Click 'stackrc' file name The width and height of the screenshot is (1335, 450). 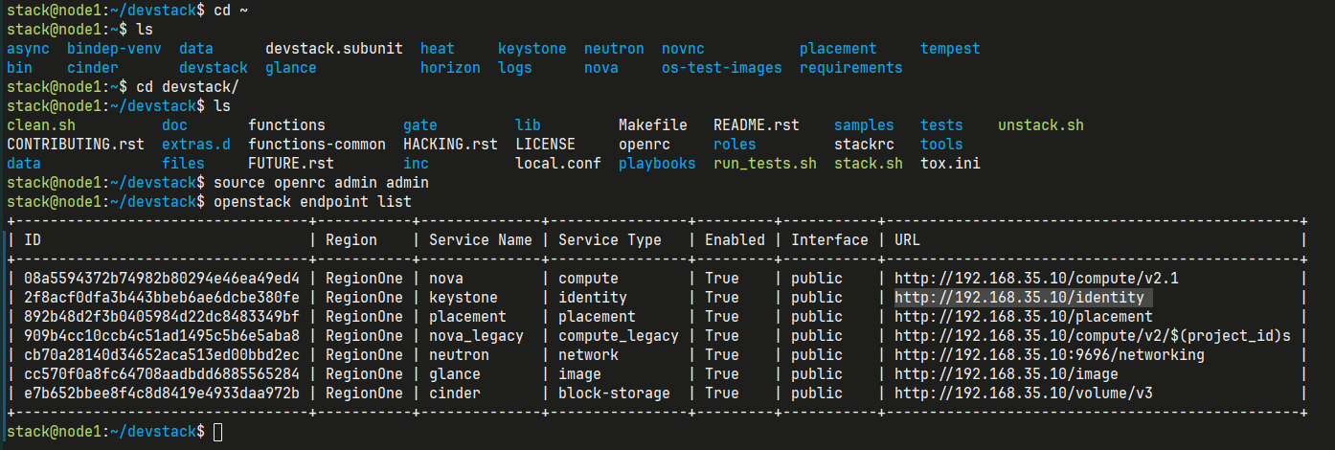tap(864, 144)
